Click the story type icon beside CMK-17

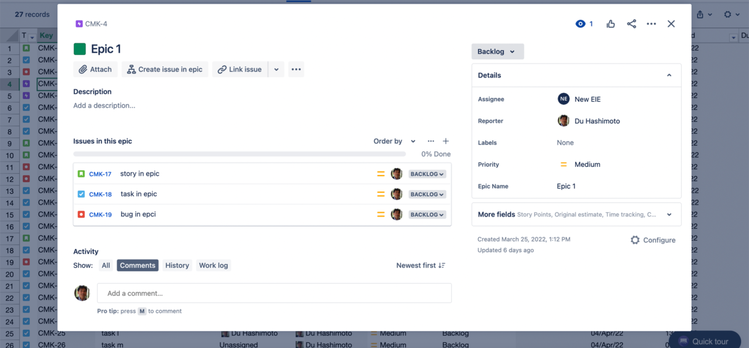click(x=82, y=174)
